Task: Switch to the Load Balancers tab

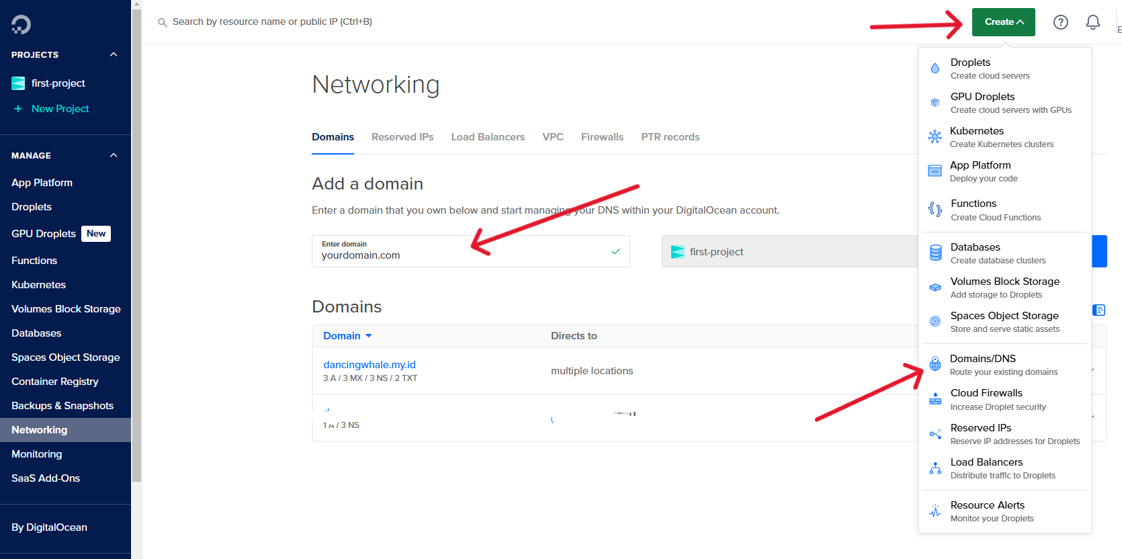Action: pyautogui.click(x=488, y=137)
